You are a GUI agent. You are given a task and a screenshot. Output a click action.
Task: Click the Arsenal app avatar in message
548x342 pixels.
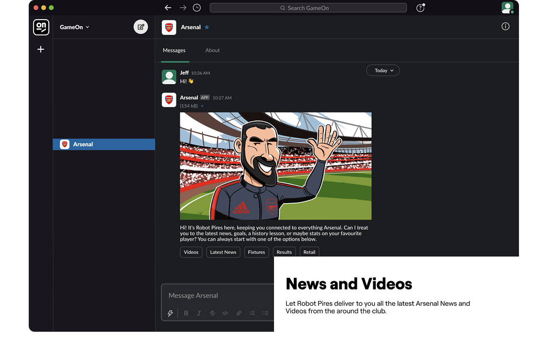[169, 100]
